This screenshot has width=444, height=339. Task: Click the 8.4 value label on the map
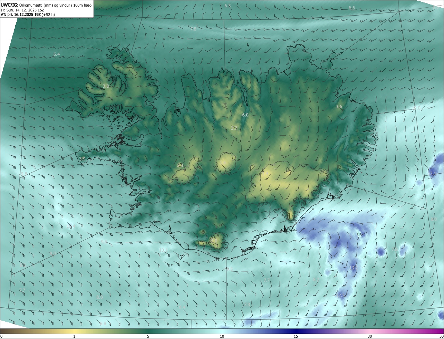pos(182,307)
